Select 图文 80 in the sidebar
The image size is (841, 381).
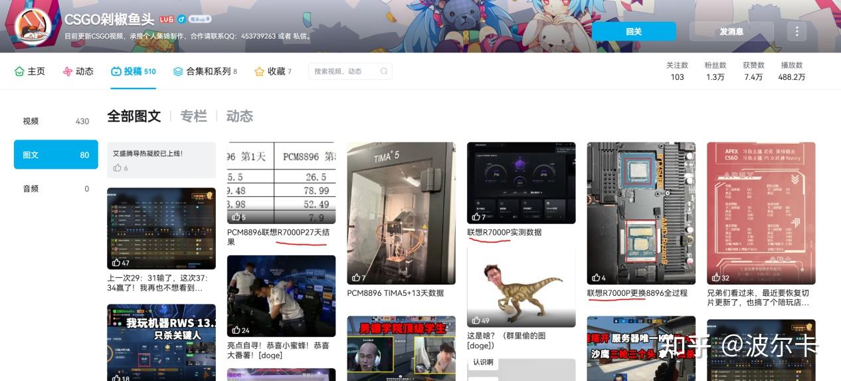[x=56, y=155]
